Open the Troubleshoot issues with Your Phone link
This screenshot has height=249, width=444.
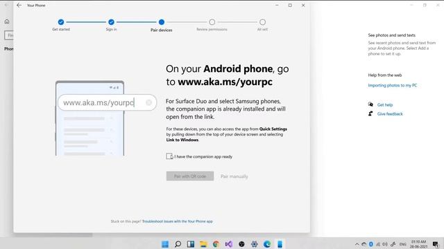click(178, 221)
